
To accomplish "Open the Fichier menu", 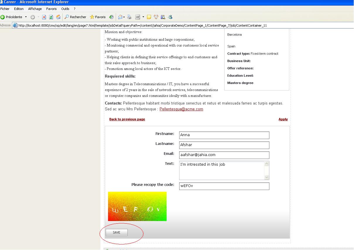I will click(5, 9).
